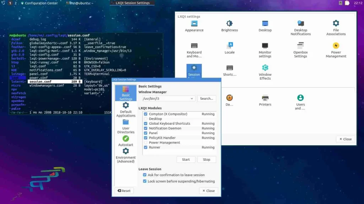Viewport: 364px width, 204px height.
Task: Open Desktop Notifications settings
Action: [x=300, y=28]
